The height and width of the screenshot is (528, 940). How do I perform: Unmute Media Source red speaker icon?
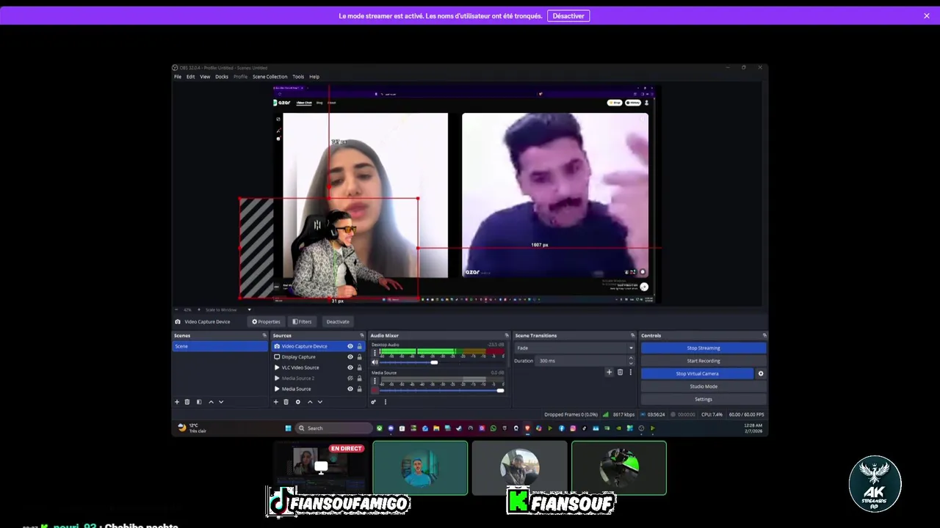pos(375,390)
